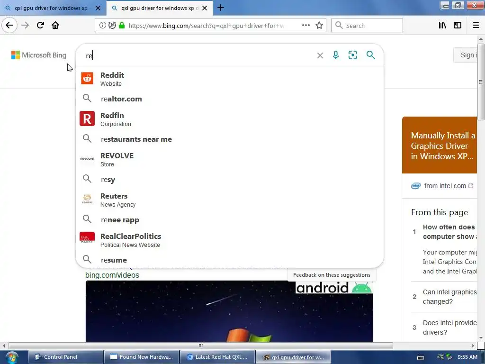Image resolution: width=485 pixels, height=364 pixels.
Task: Click the horizontal scrollbar thumb
Action: point(201,346)
